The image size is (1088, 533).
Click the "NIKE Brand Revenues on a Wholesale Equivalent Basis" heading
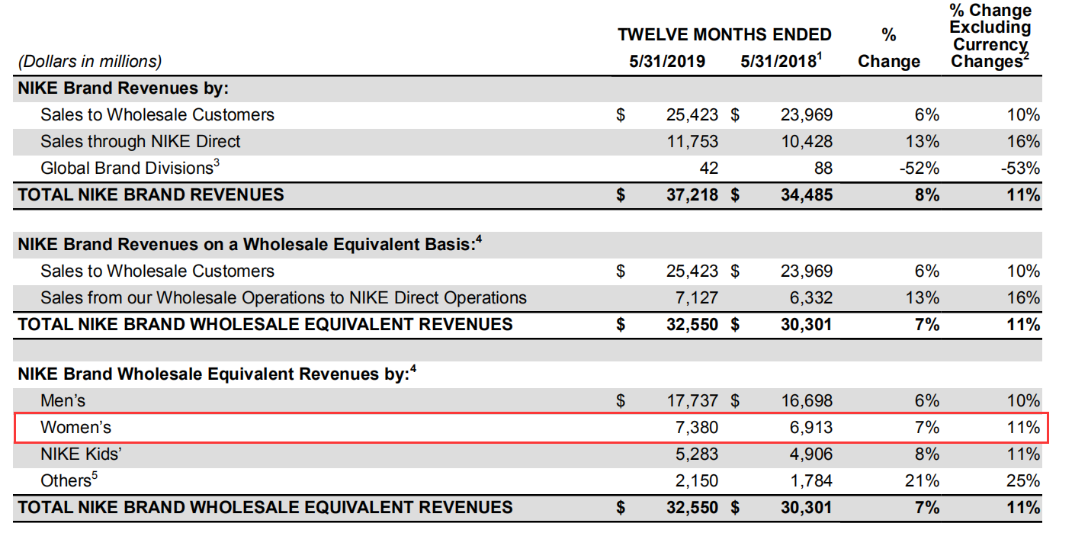(x=249, y=244)
